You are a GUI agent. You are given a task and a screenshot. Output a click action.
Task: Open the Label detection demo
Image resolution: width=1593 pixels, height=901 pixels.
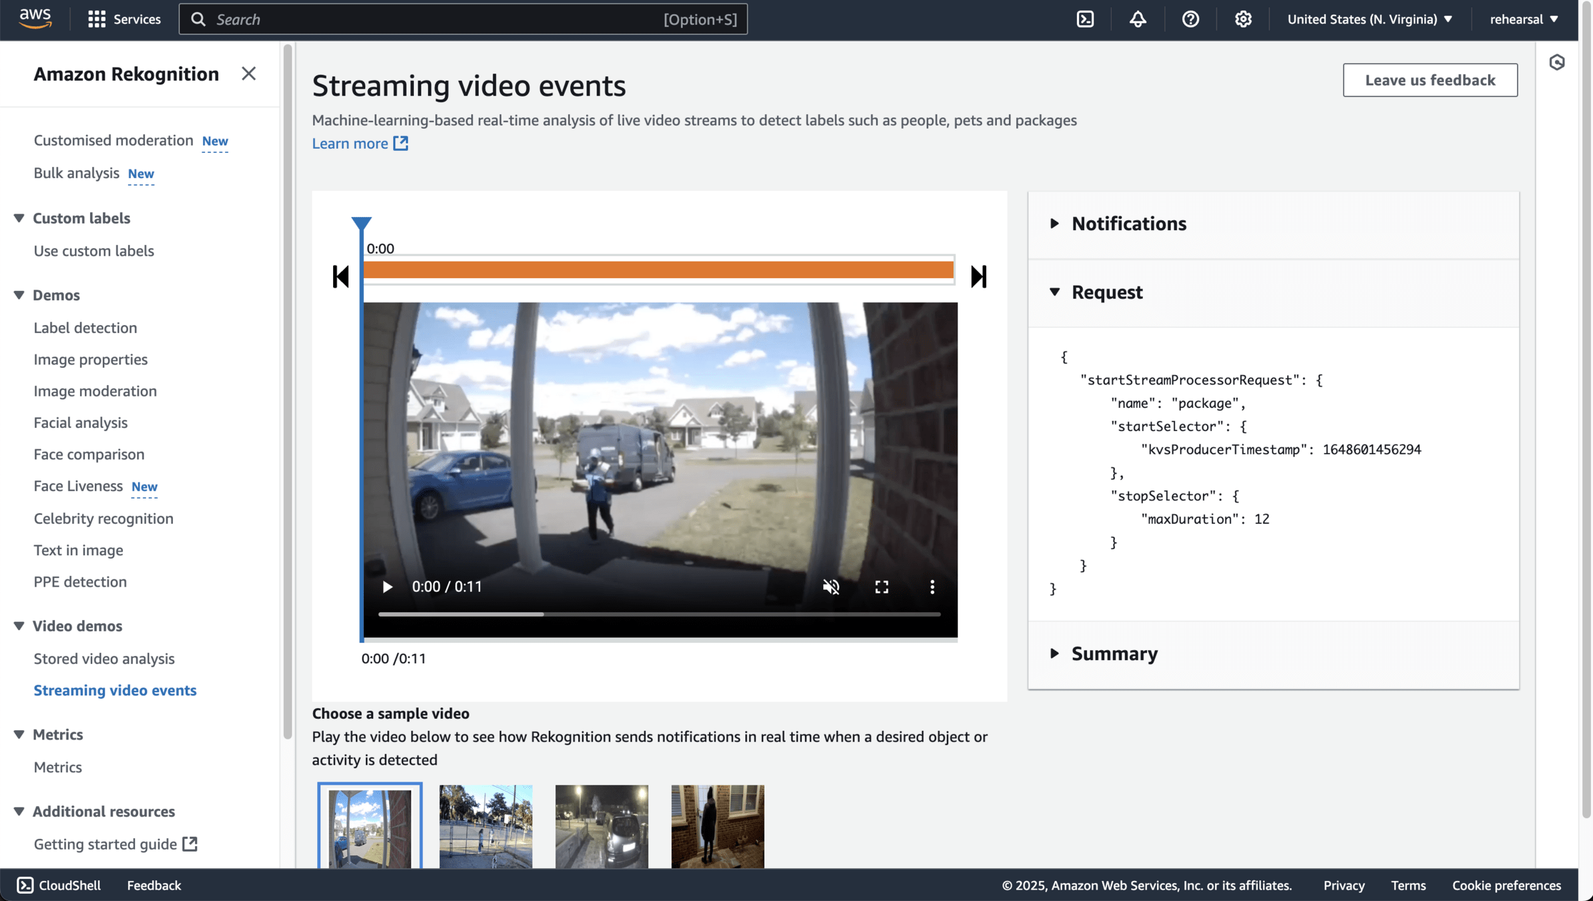click(x=85, y=328)
